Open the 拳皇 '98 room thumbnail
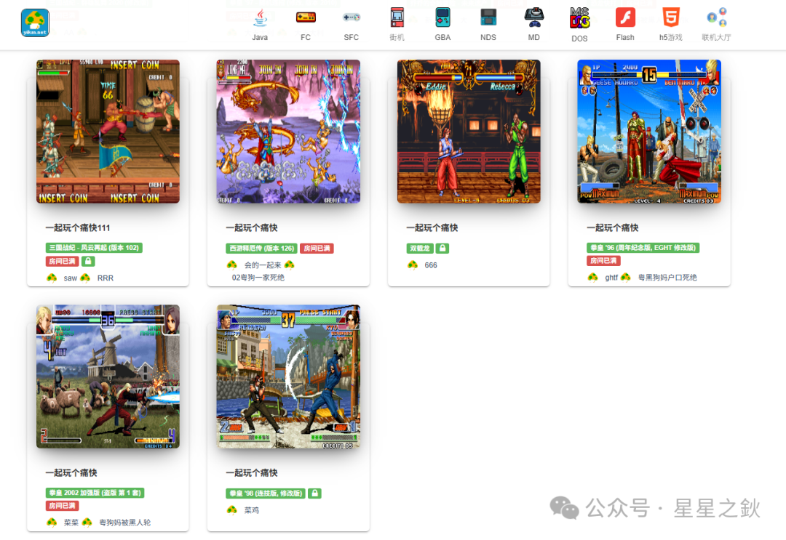This screenshot has height=540, width=786. pyautogui.click(x=288, y=376)
